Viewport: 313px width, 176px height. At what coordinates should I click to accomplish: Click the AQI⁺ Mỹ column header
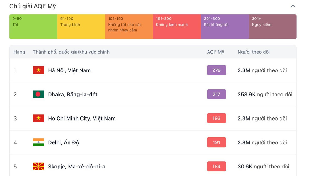click(216, 52)
